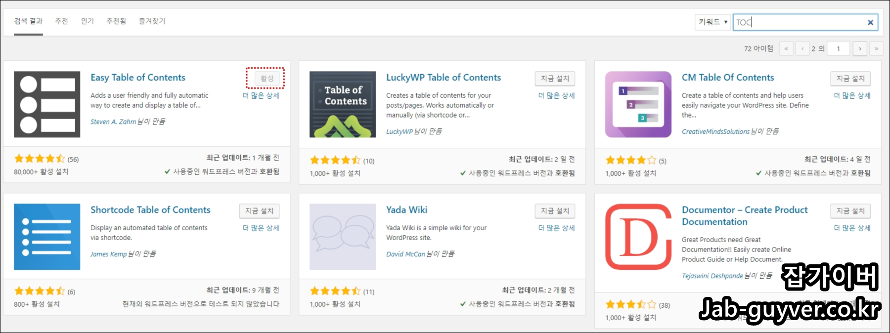Click the CM Table Of Contents icon
The height and width of the screenshot is (333, 890).
click(x=638, y=104)
